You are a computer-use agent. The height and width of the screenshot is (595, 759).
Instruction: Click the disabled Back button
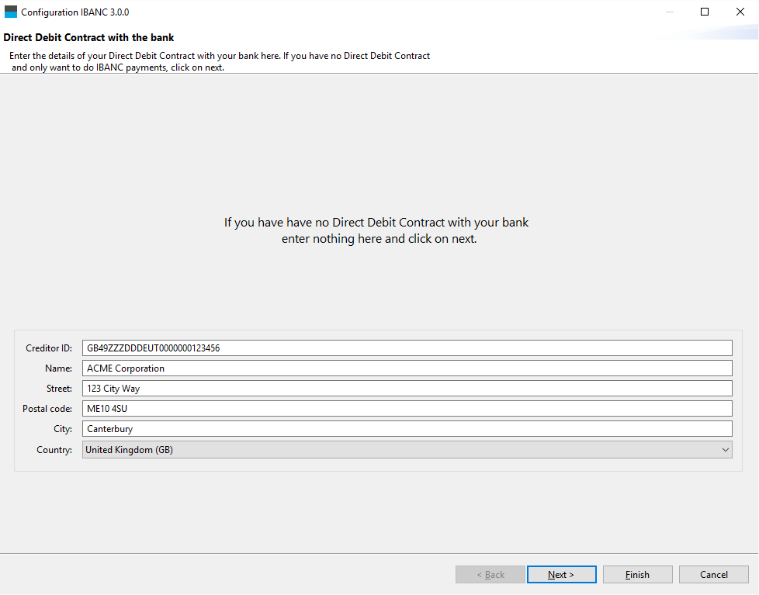490,574
